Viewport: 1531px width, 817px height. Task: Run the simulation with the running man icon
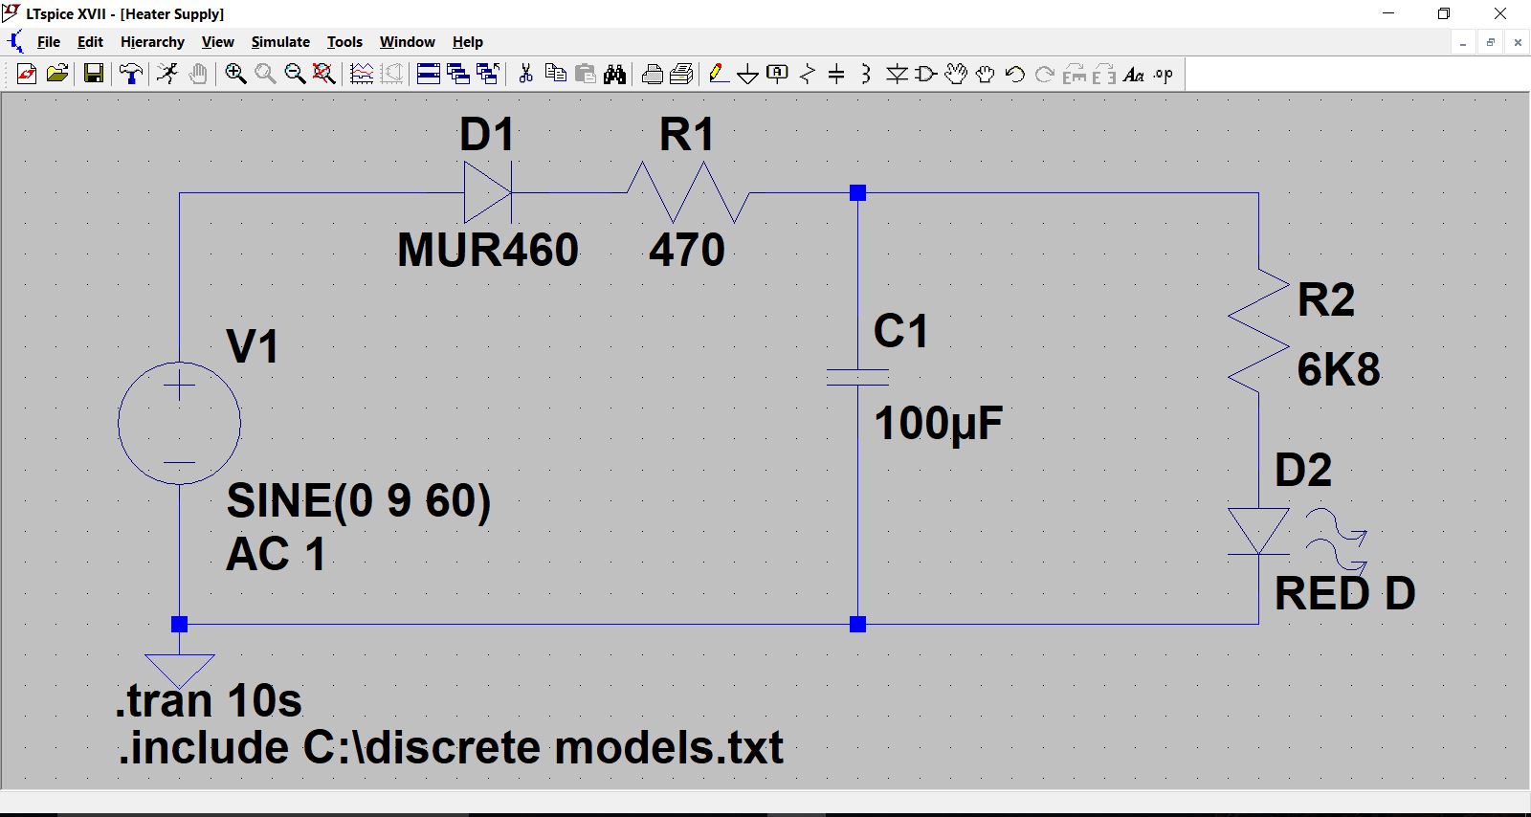click(x=167, y=74)
